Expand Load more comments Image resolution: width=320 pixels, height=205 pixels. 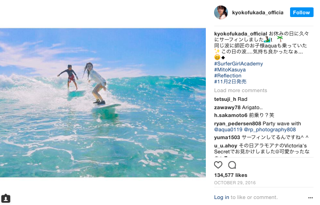coord(241,90)
